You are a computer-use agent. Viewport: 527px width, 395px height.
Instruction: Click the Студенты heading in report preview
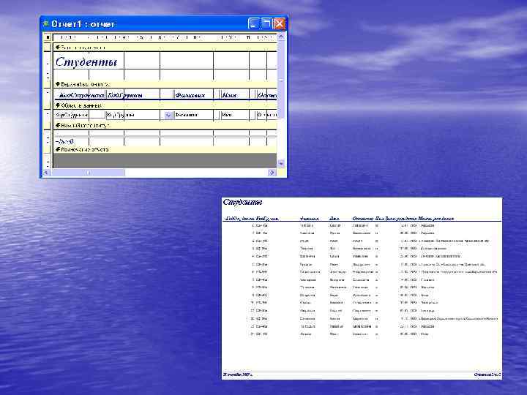[243, 202]
